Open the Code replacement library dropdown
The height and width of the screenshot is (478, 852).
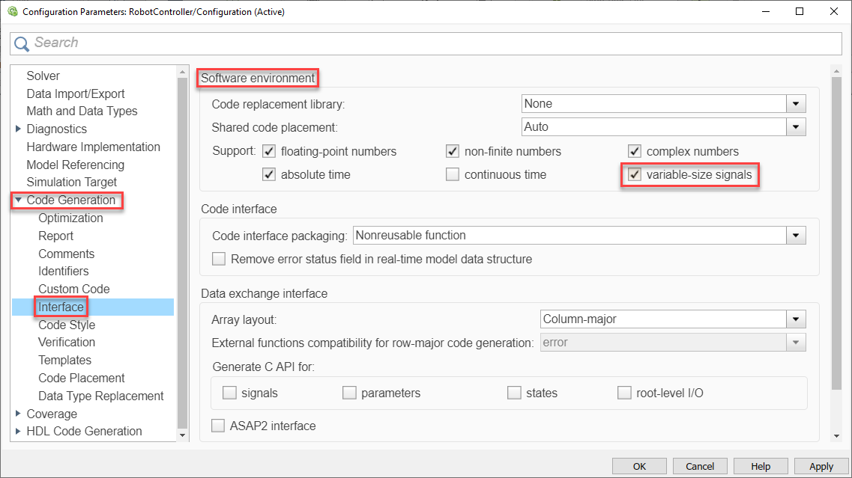tap(796, 104)
